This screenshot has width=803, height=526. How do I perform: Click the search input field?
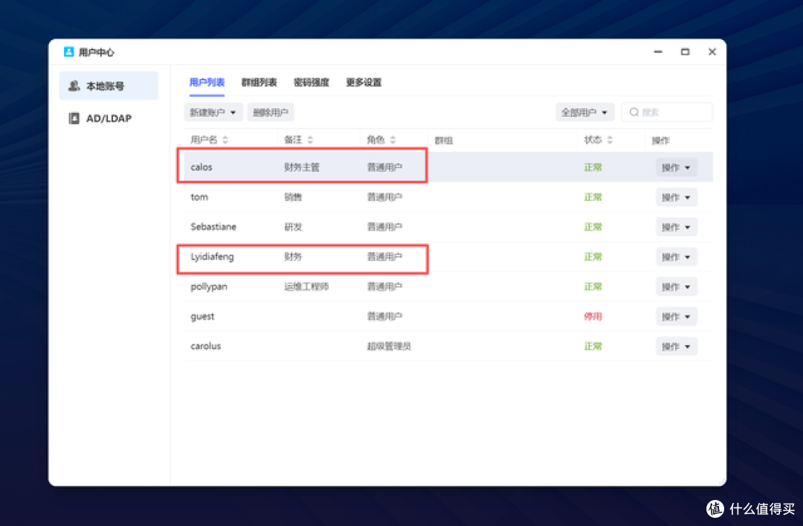pos(667,112)
